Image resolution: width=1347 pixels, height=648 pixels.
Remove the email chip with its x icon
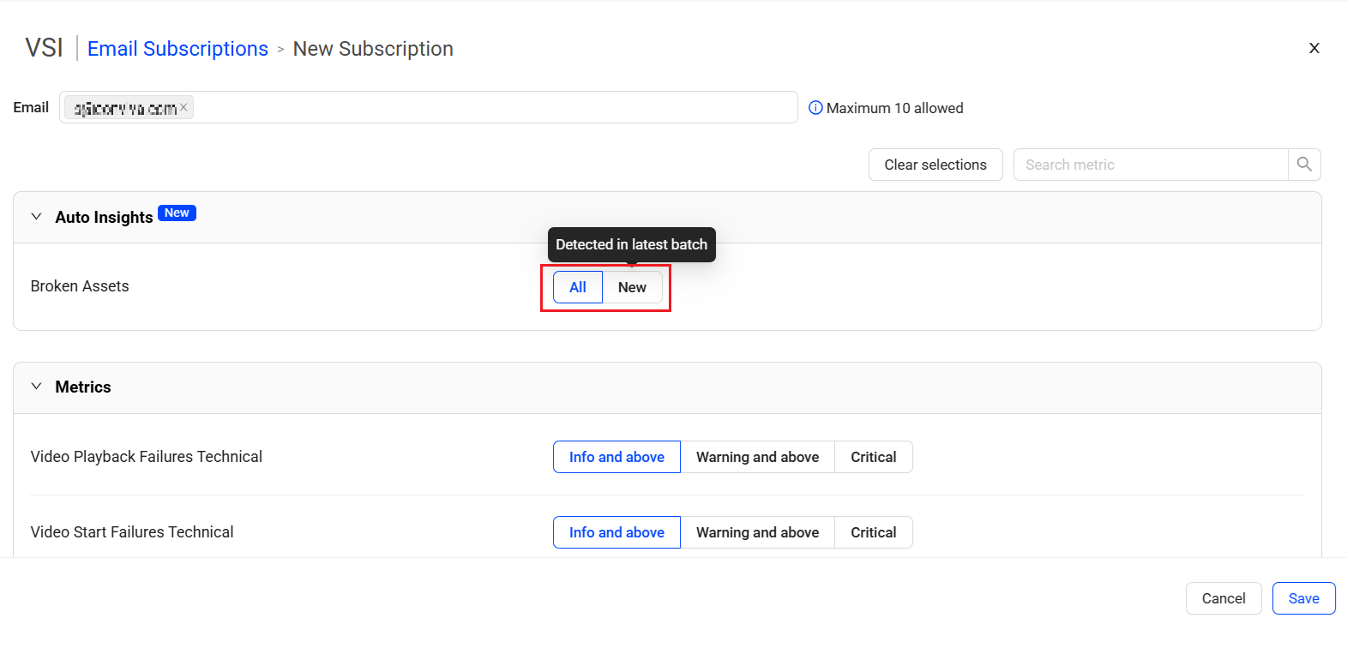pos(183,108)
